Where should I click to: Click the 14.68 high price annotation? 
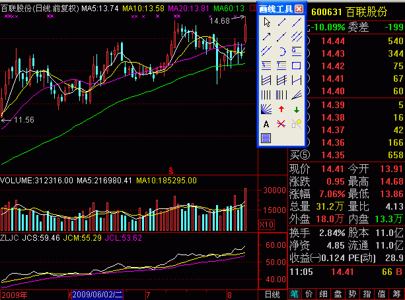219,21
